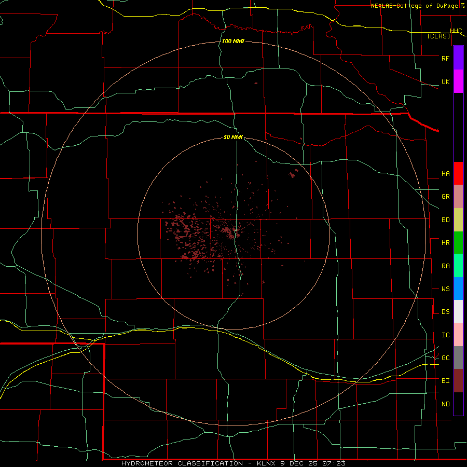The height and width of the screenshot is (467, 467).
Task: Click the blue WS legend swatch
Action: coord(458,289)
